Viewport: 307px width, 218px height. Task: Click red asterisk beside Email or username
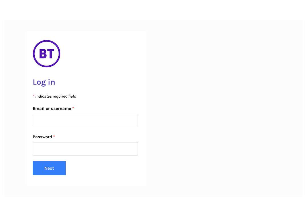tap(73, 108)
